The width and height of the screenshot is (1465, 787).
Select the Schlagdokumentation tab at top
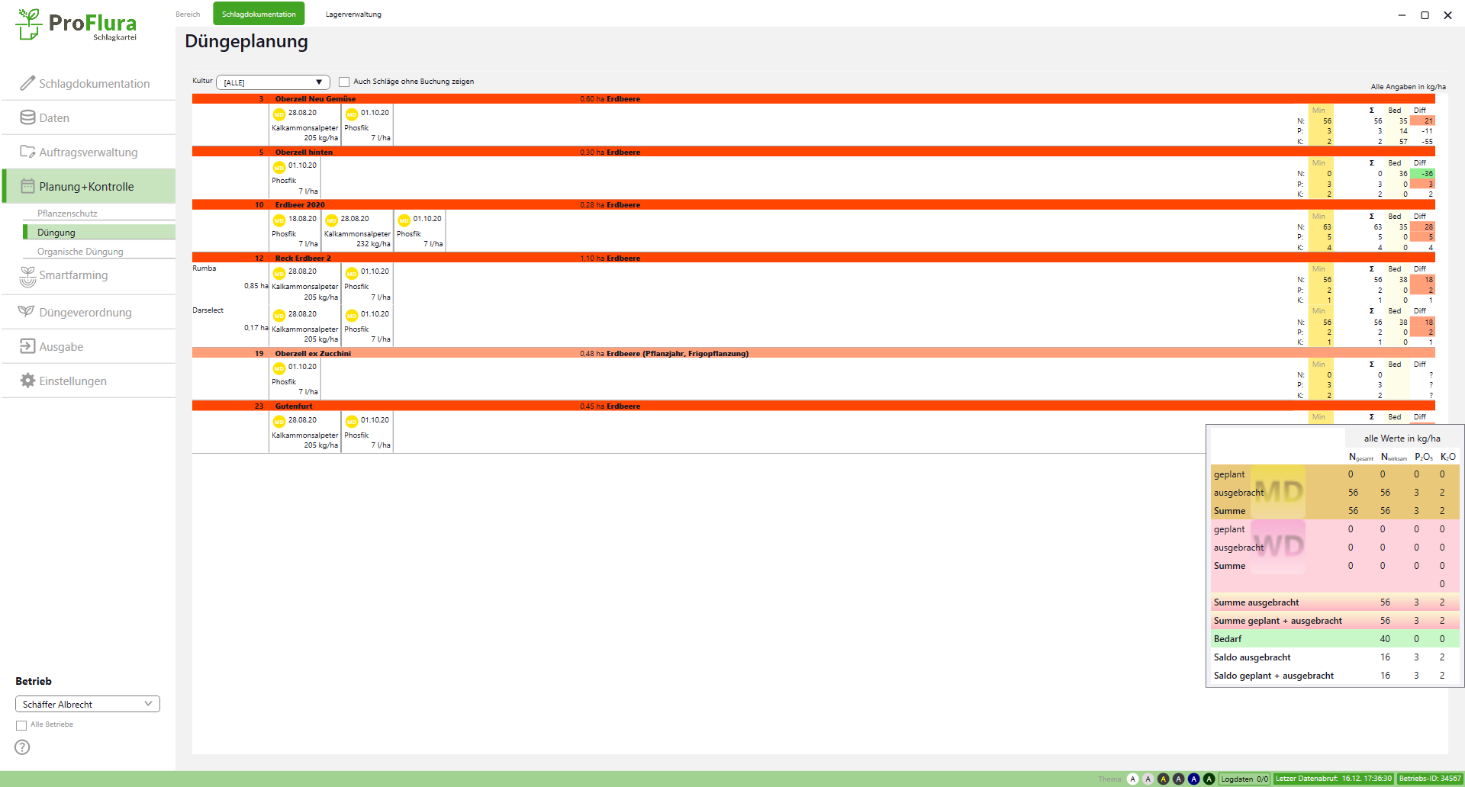coord(259,14)
